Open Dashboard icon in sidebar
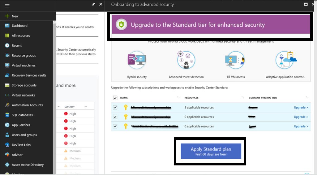Viewport: 317px width, 175px height. pyautogui.click(x=7, y=26)
